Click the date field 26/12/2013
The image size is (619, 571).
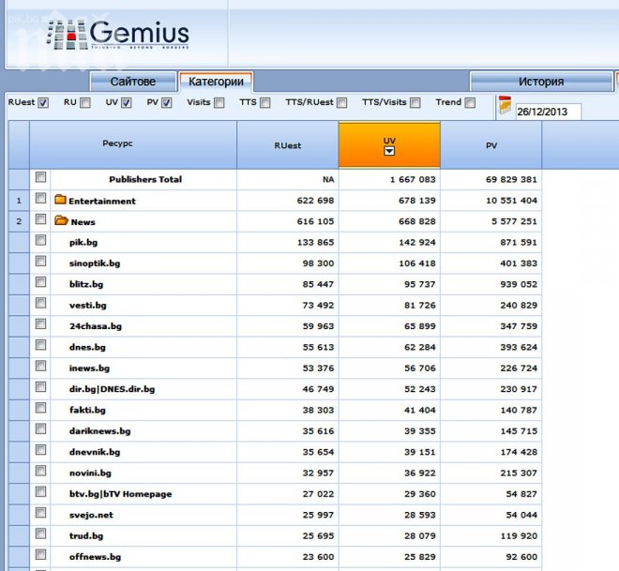pos(548,112)
